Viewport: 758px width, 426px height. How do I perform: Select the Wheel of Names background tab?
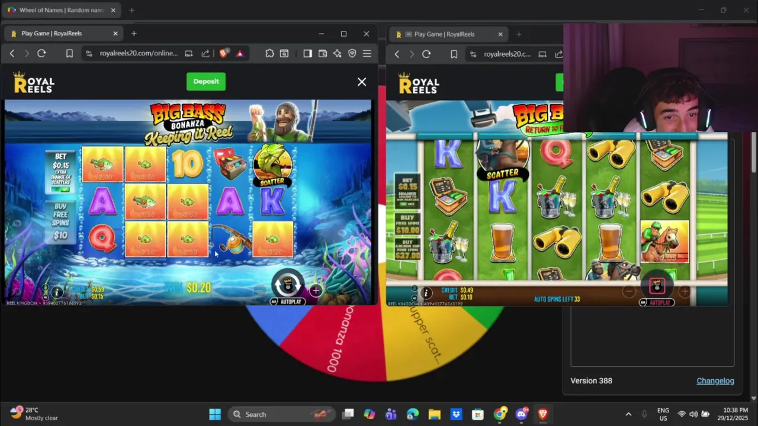[x=62, y=10]
